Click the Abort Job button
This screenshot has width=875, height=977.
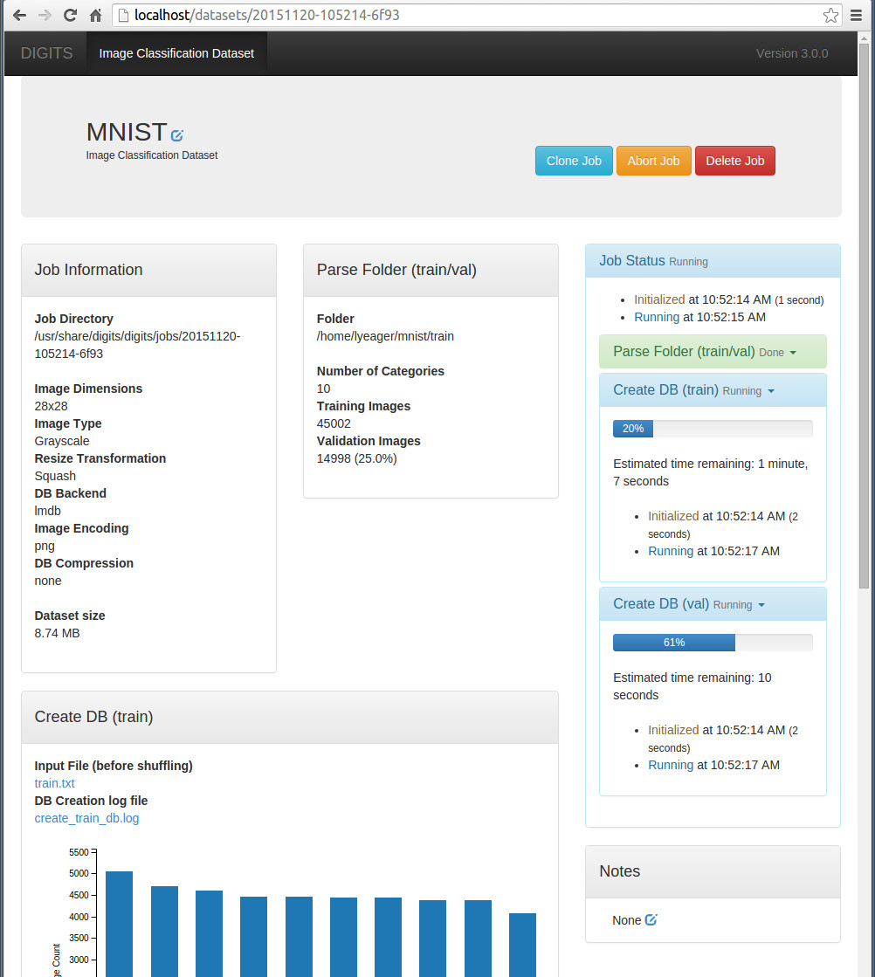coord(654,161)
